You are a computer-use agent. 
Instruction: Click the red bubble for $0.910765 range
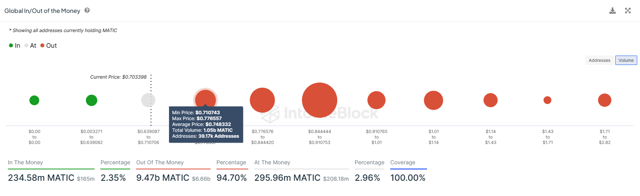click(376, 100)
